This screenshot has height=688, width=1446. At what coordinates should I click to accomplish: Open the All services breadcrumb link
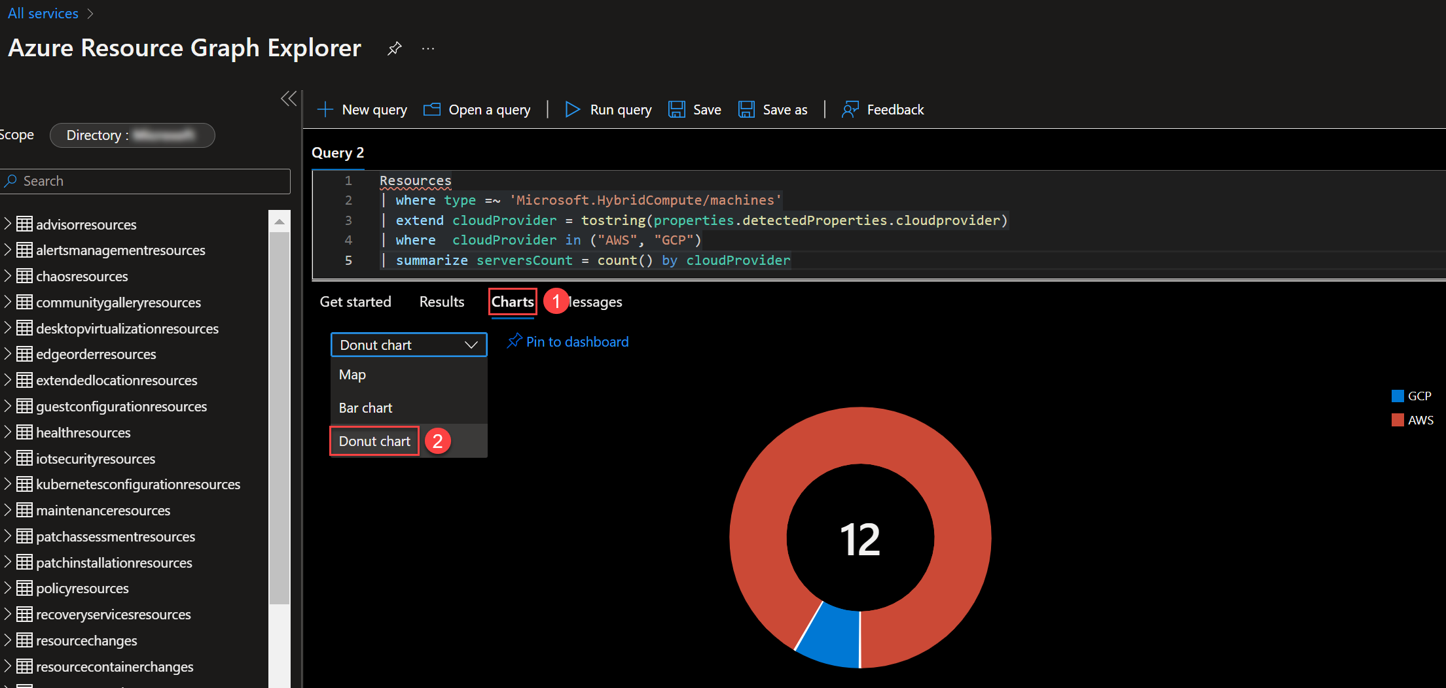(x=43, y=13)
